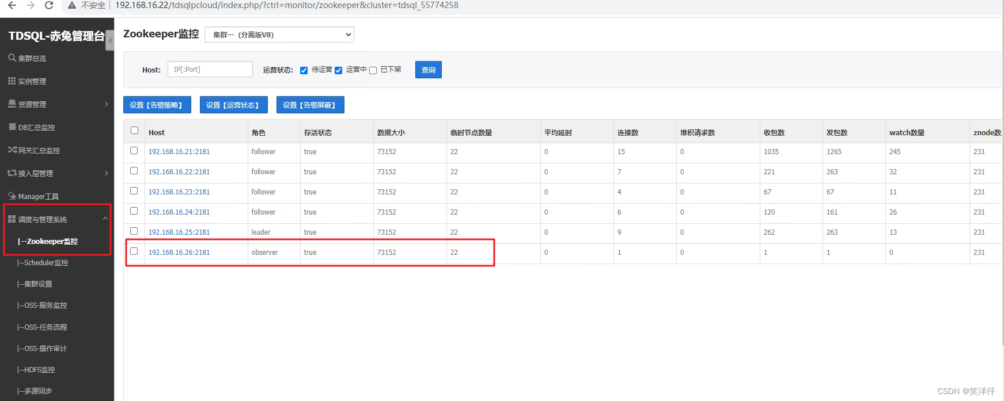Screen dimensions: 1004x401
Task: Select the 多源同步 submenu item
Action: [x=35, y=391]
